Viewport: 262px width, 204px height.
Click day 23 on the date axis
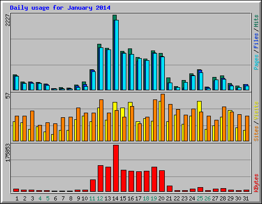coord(184,198)
